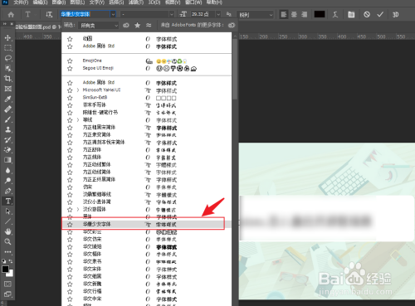The width and height of the screenshot is (415, 306).
Task: Click the 3D button in options bar
Action: click(x=395, y=15)
